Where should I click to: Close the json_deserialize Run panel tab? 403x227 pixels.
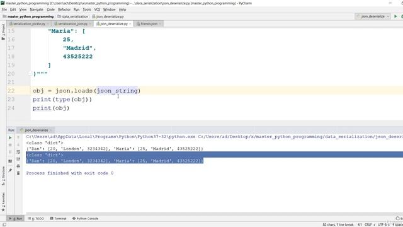(50, 131)
